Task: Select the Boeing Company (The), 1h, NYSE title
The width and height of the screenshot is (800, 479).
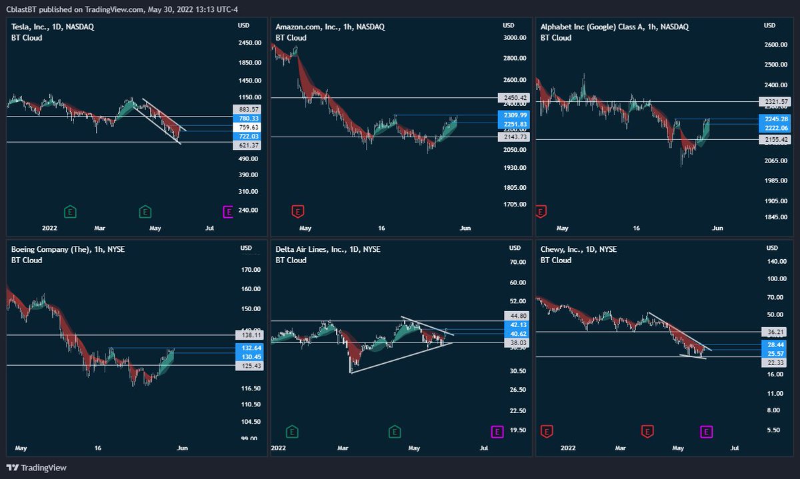Action: point(69,249)
